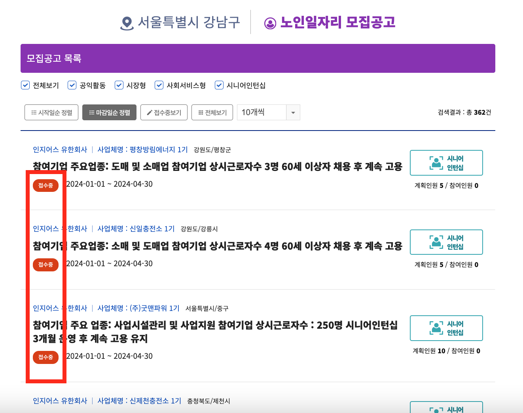Open posting titled 사업시설관리 및 사업지원 250명
The height and width of the screenshot is (413, 523).
tap(215, 332)
